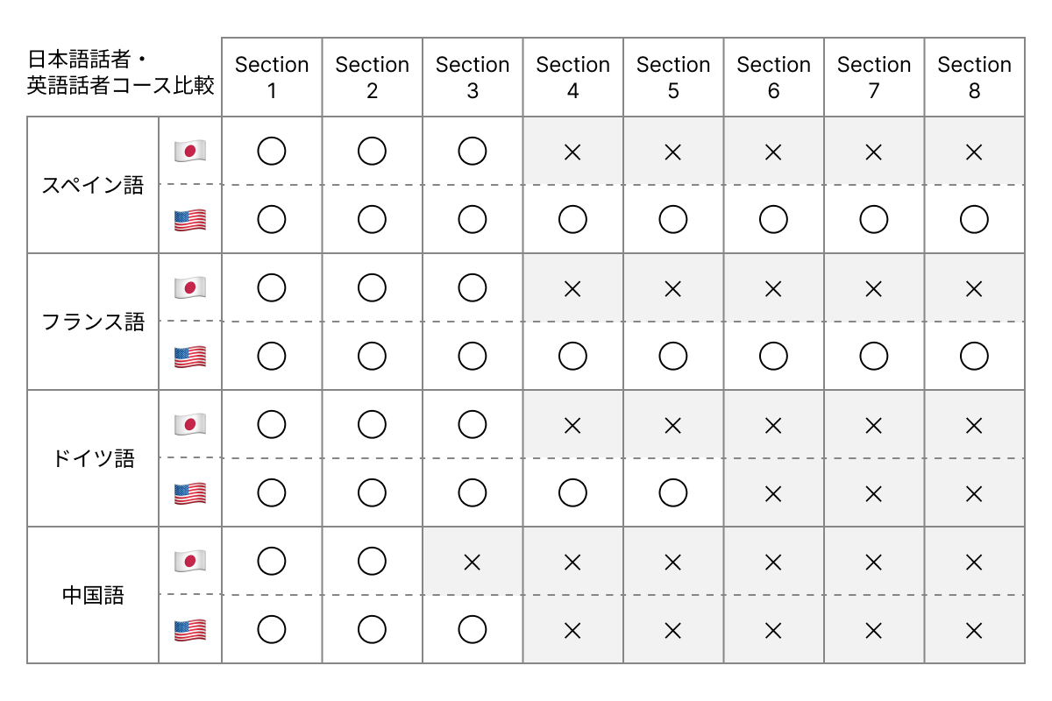Click the Japan flag in the ドイツ語 row
Viewport: 1052px width, 701px height.
(x=190, y=425)
